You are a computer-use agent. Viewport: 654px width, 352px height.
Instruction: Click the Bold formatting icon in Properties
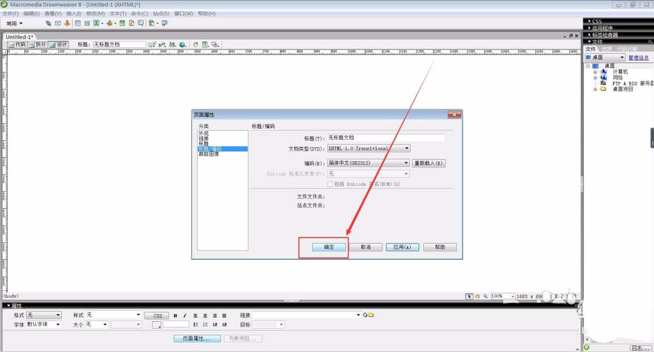click(175, 315)
